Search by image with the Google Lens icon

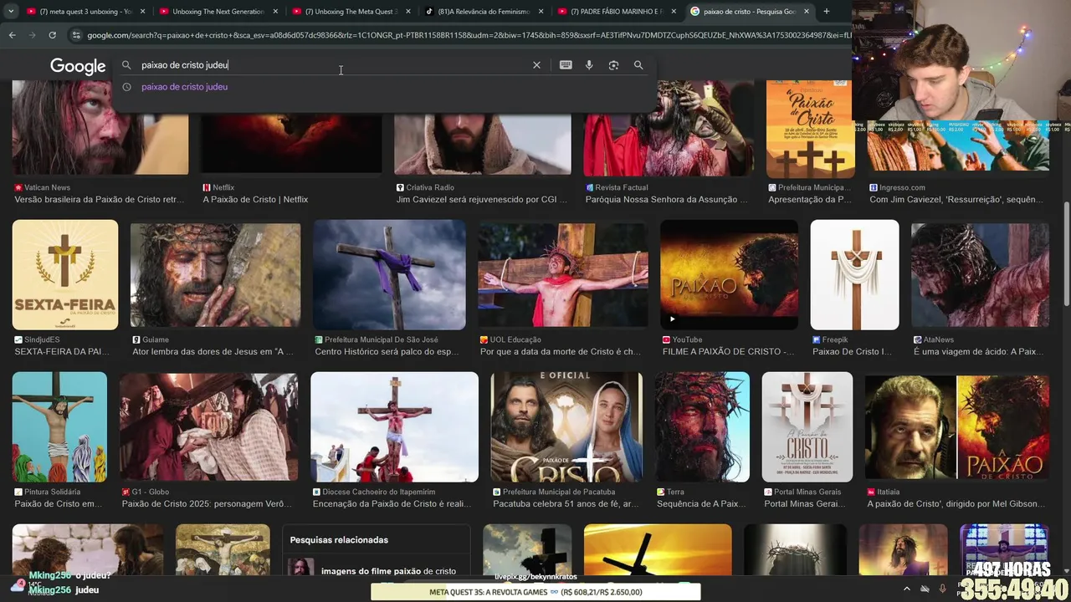click(x=613, y=65)
